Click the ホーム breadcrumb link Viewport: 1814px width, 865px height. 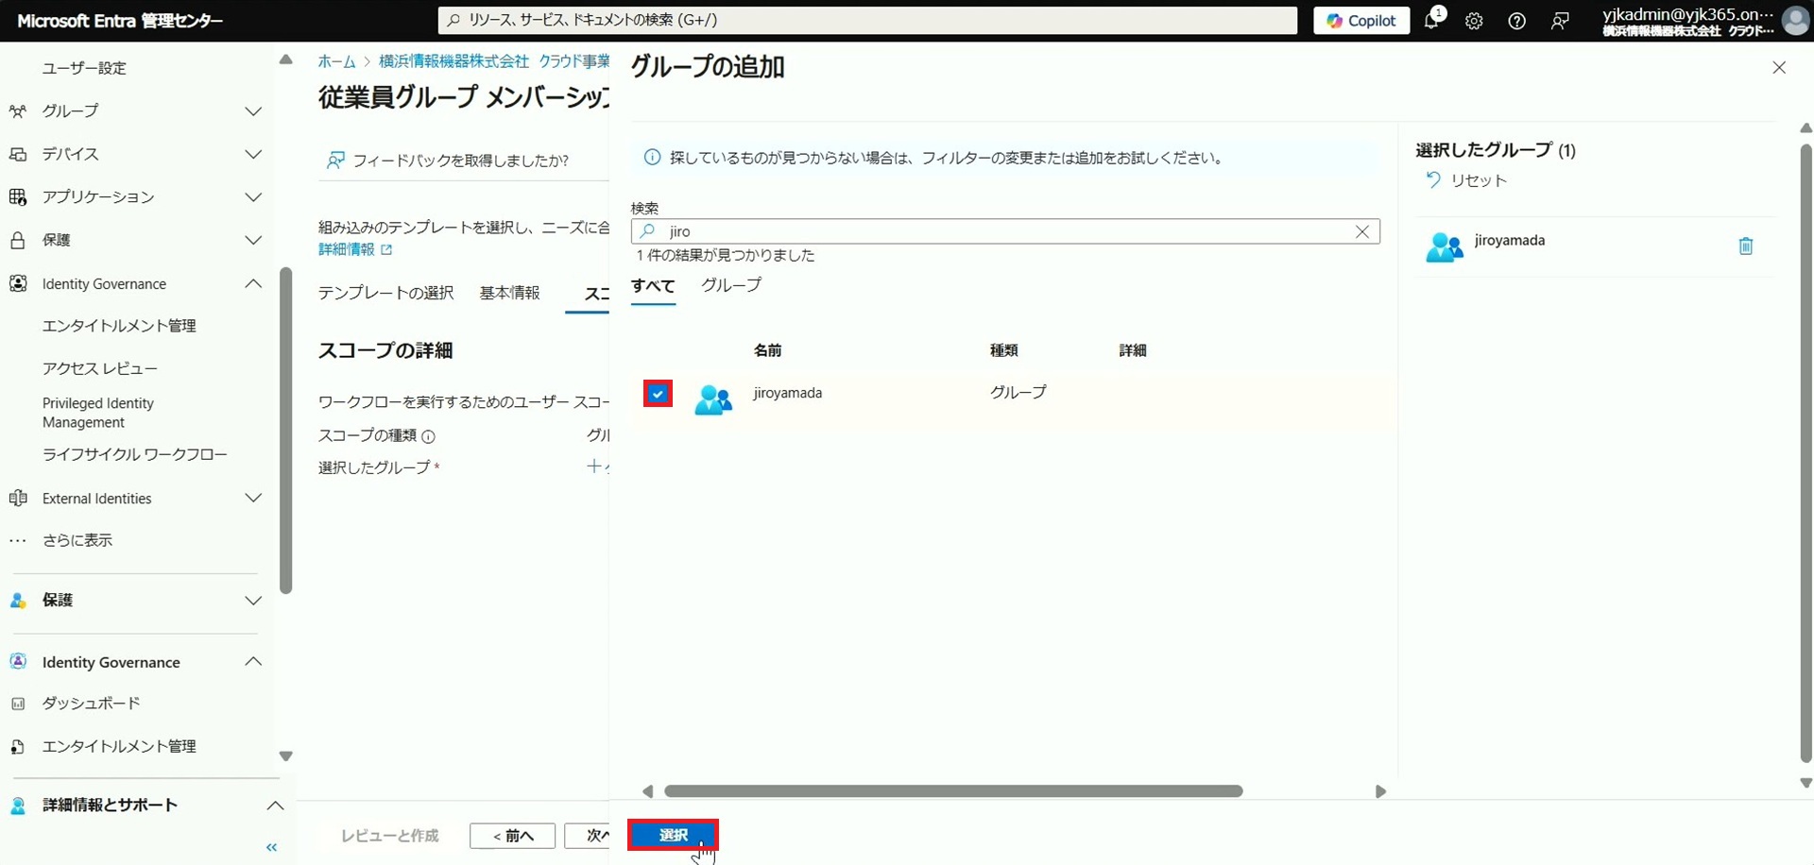336,61
